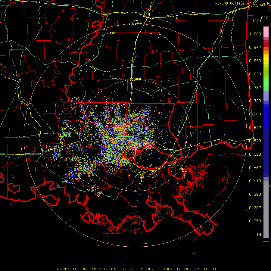
Task: Click the [CC] legend unit label
Action: point(257,21)
